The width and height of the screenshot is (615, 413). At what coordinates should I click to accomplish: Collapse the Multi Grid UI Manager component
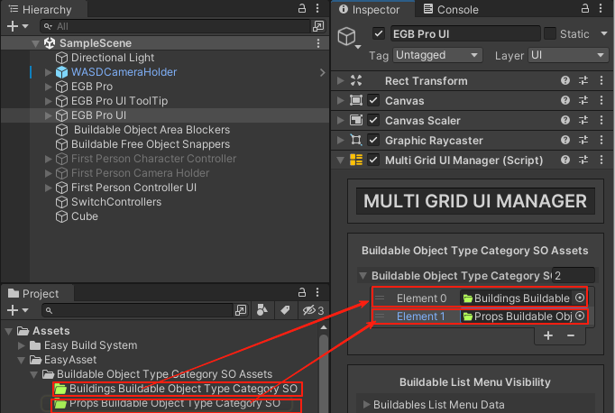click(341, 160)
